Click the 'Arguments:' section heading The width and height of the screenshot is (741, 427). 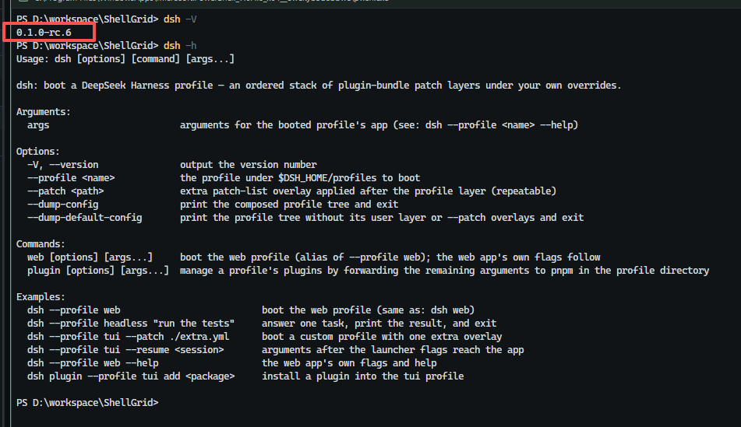click(44, 112)
